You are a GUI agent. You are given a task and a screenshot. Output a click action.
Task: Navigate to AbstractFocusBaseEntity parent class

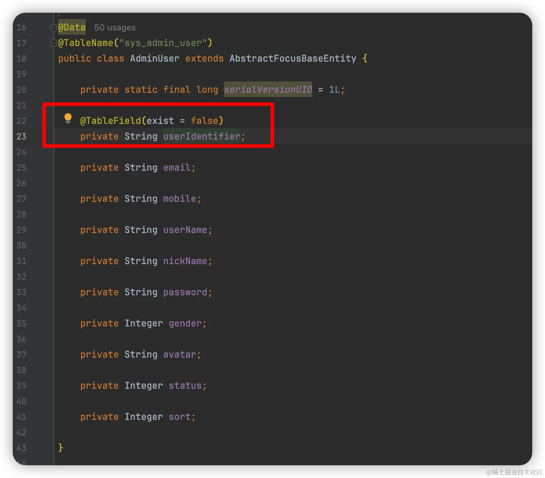[x=293, y=58]
